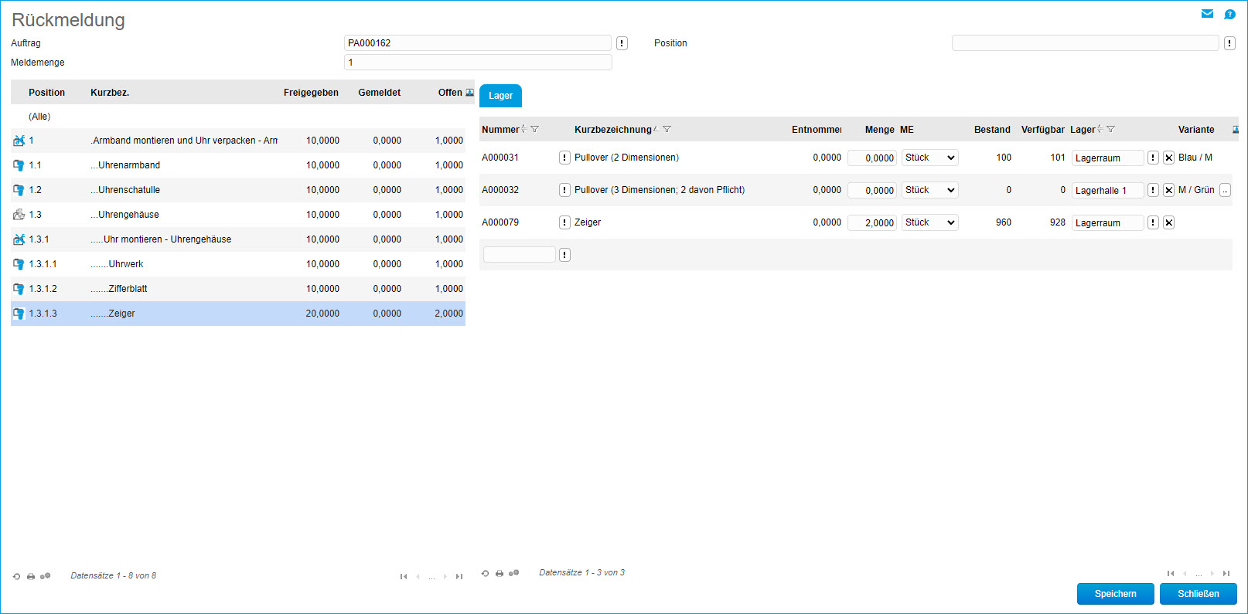This screenshot has height=614, width=1248.
Task: Select the (Alle) row in positions list
Action: [x=238, y=117]
